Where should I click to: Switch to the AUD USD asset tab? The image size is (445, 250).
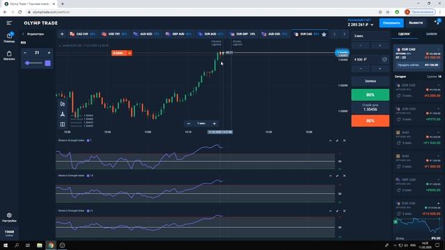tap(275, 34)
